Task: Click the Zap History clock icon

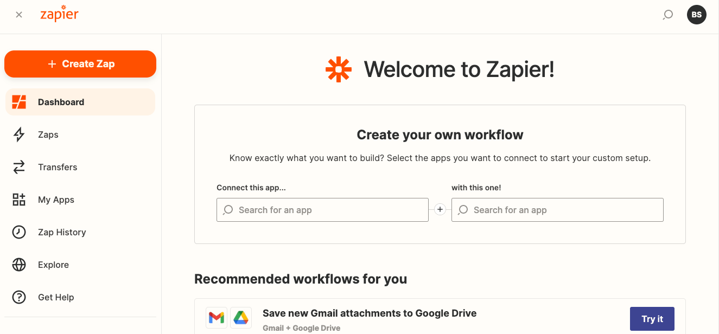Action: click(x=19, y=232)
